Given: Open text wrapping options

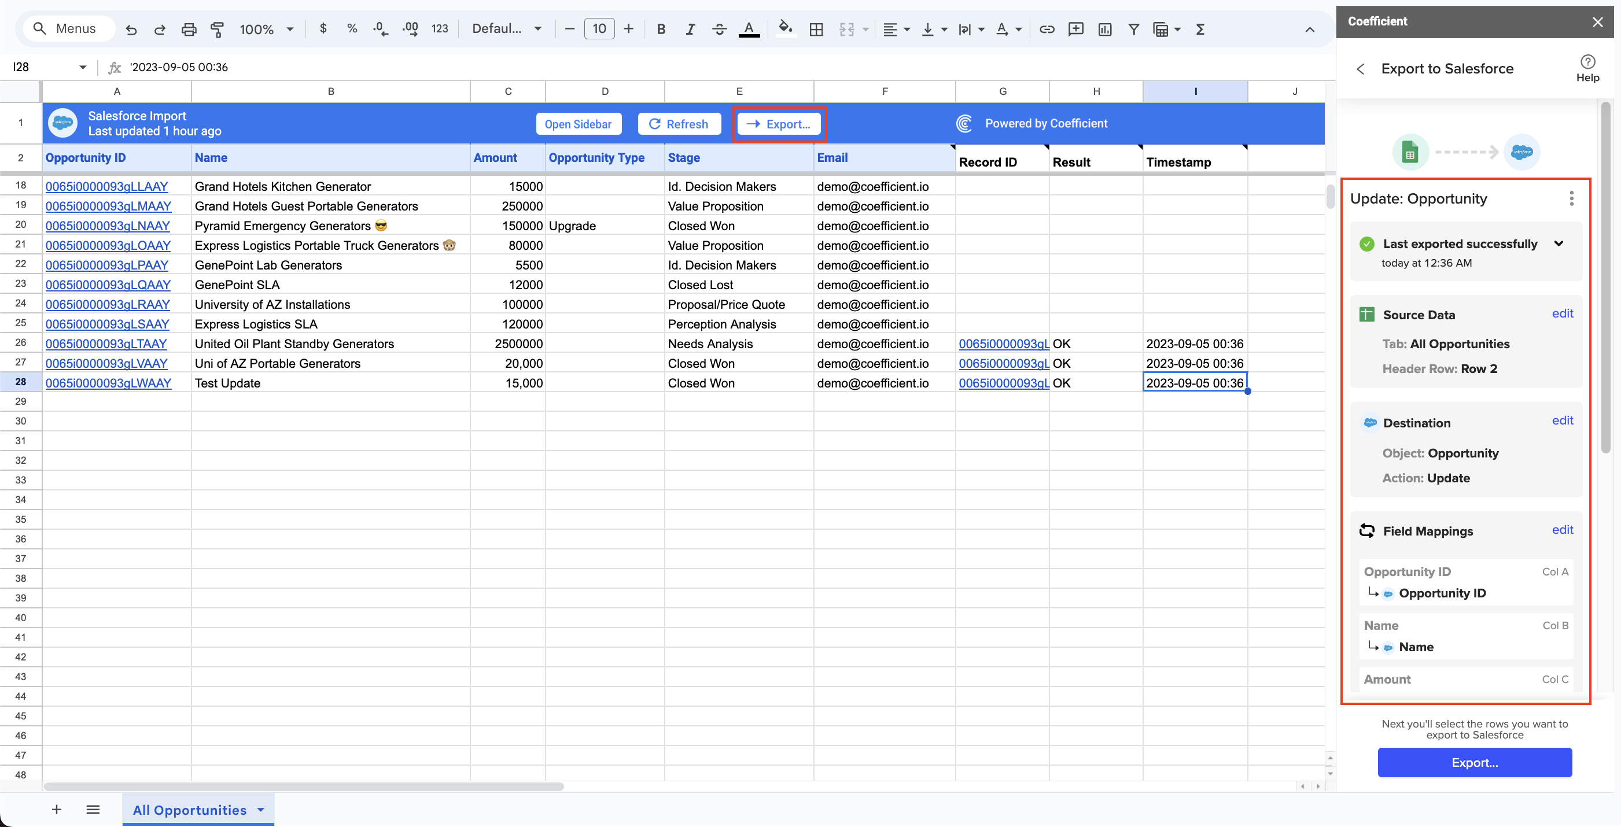Looking at the screenshot, I should (971, 29).
